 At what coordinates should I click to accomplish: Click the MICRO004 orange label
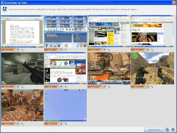138,50
